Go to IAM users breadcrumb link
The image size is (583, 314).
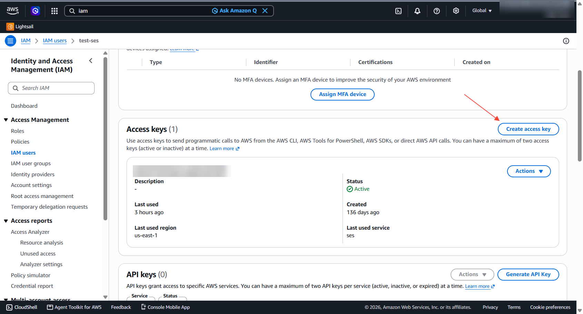click(x=55, y=41)
